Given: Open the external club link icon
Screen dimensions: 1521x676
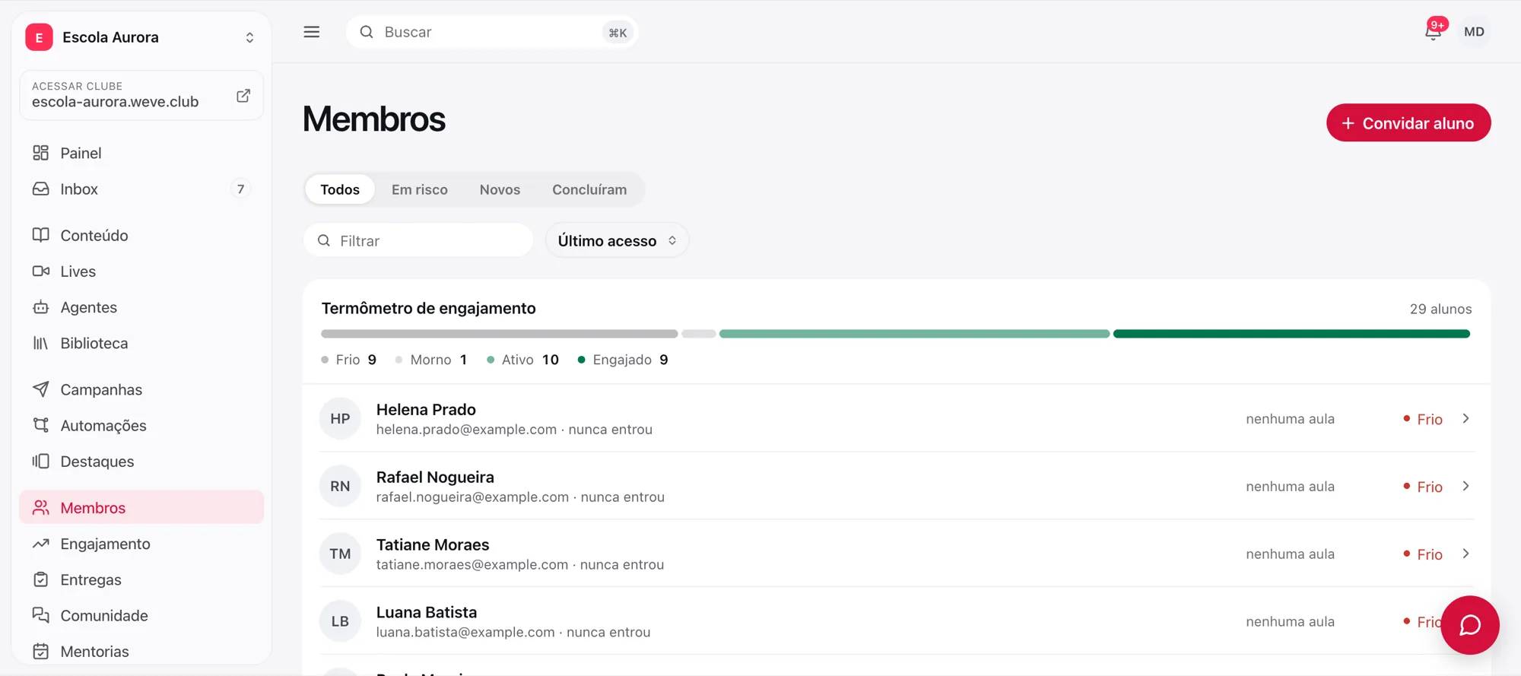Looking at the screenshot, I should (x=243, y=96).
